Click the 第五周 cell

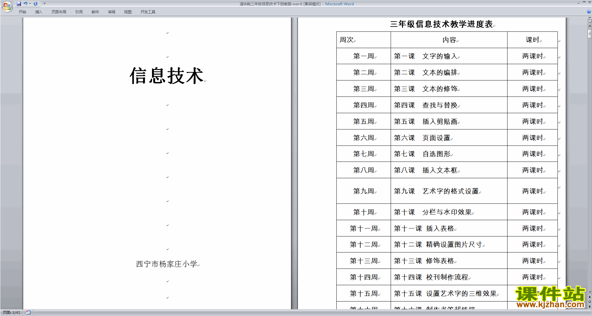pyautogui.click(x=364, y=121)
